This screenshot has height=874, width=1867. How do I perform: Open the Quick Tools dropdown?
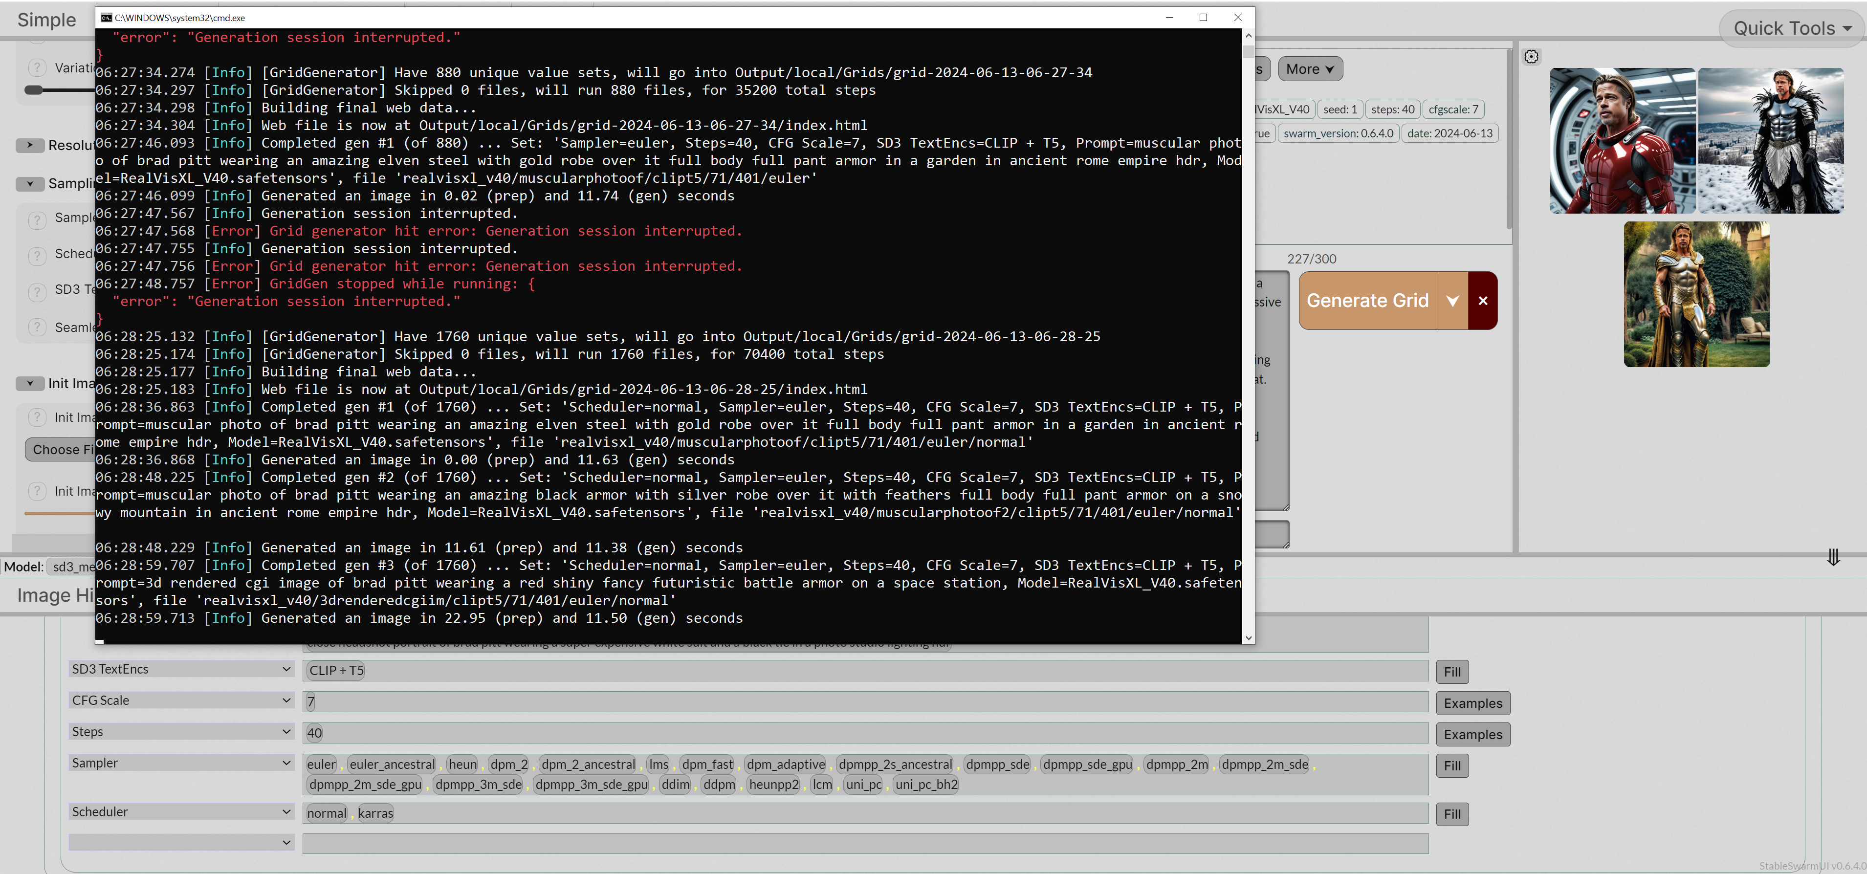1789,27
